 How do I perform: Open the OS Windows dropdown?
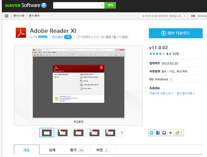pos(171,79)
